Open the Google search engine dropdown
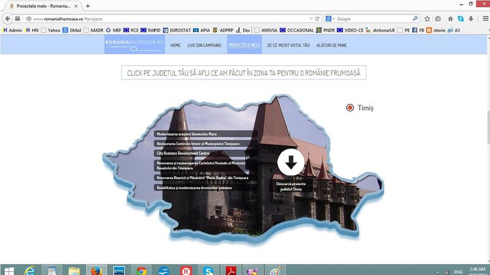 tap(330, 19)
